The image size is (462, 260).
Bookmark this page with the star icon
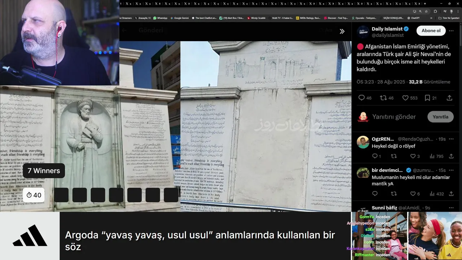pyautogui.click(x=426, y=11)
